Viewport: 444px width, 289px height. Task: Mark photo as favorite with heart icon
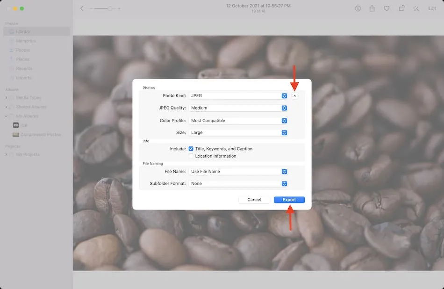(387, 8)
